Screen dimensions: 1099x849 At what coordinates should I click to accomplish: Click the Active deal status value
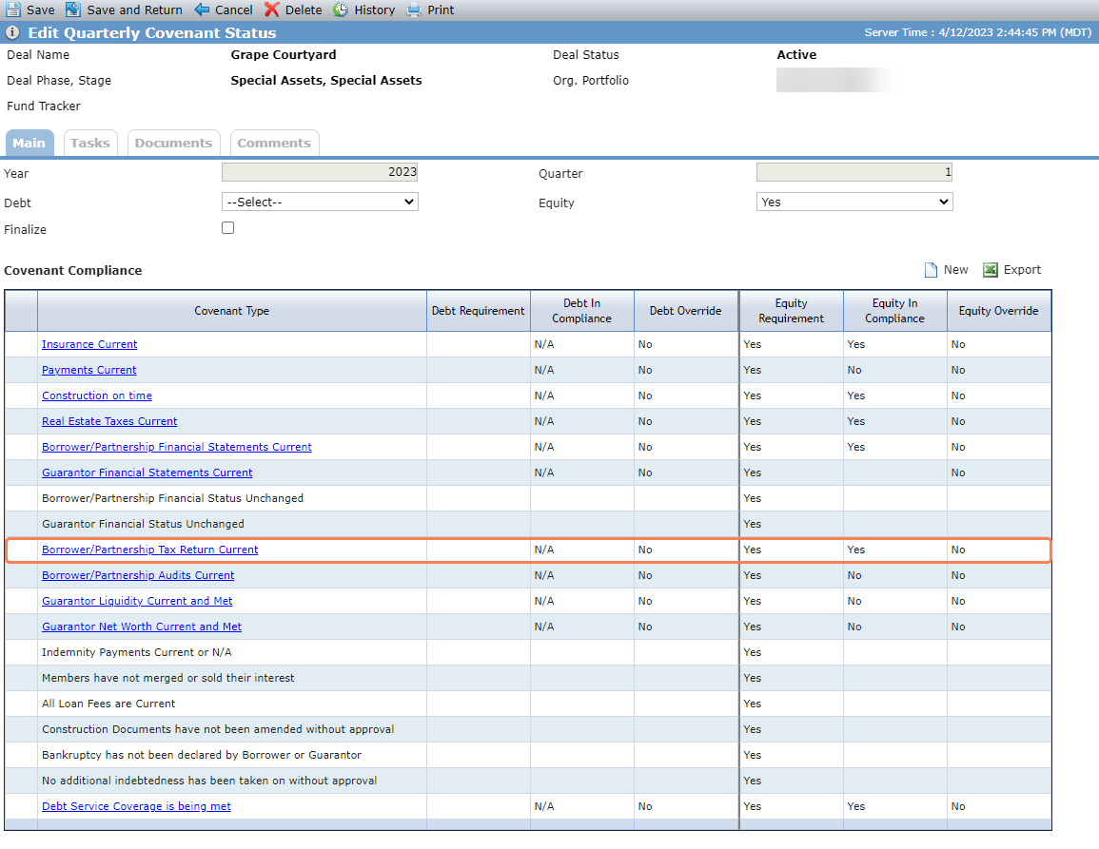click(796, 54)
